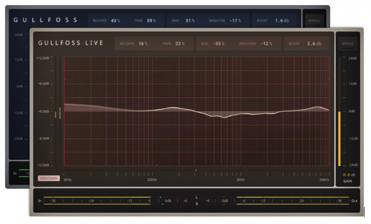
Task: Toggle the Sidechain button
Action: tap(49, 179)
